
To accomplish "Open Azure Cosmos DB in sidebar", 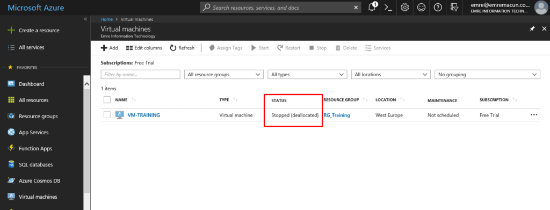I will point(39,181).
